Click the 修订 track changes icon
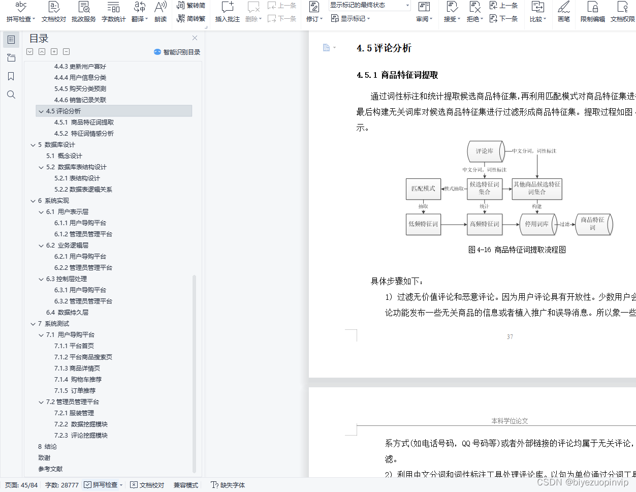Screen dimensions: 636x492 pos(314,7)
